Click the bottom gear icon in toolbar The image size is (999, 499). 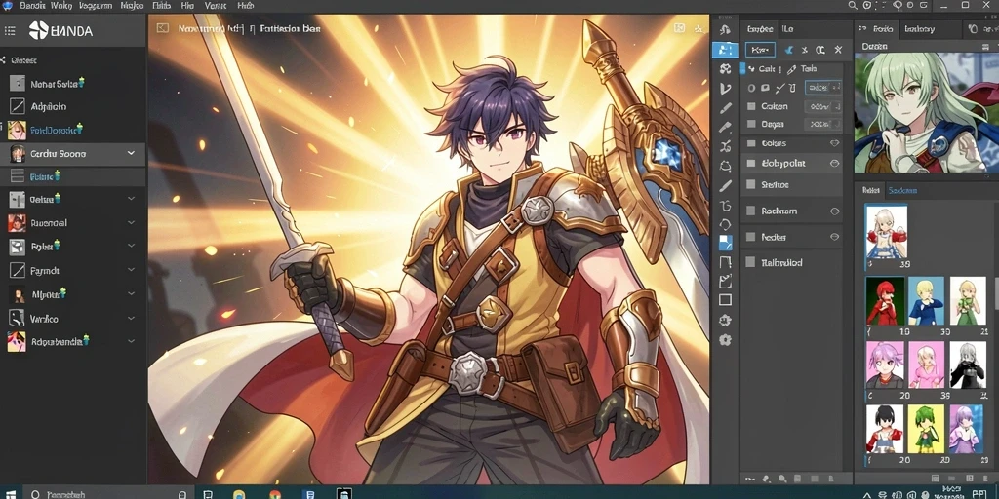(x=725, y=340)
